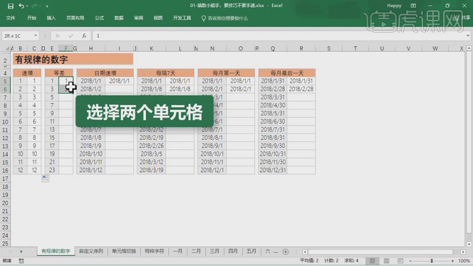Click the 每隔7天 header cell
The height and width of the screenshot is (266, 473).
(x=166, y=73)
